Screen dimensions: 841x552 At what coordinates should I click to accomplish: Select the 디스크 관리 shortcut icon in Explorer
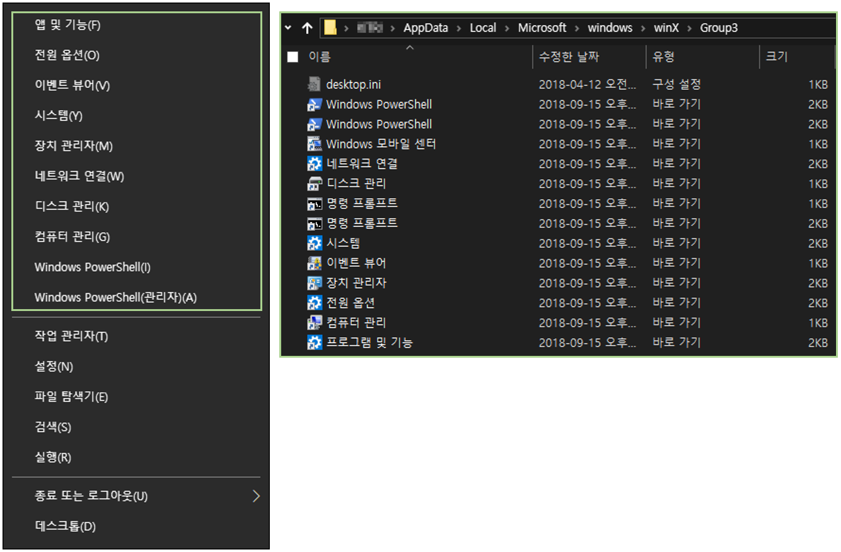coord(314,184)
